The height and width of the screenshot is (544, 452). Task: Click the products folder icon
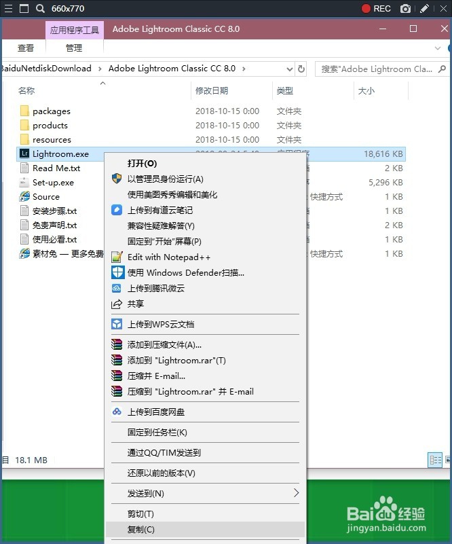click(24, 125)
